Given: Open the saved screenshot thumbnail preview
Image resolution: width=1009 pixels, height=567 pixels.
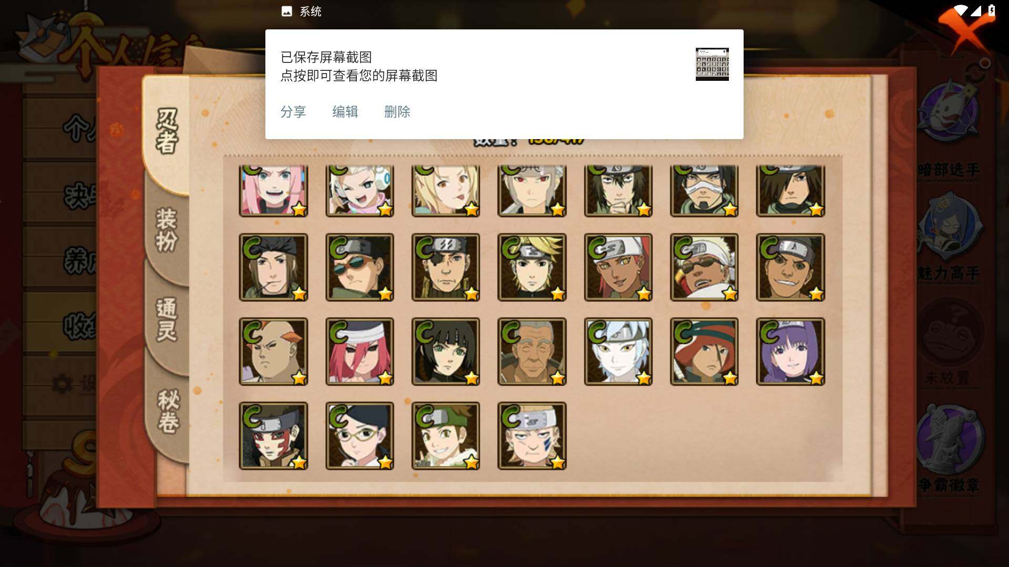Looking at the screenshot, I should click(x=712, y=64).
